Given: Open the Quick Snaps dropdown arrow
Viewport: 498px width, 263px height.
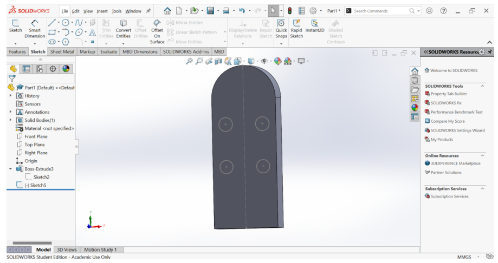Looking at the screenshot, I should 281,43.
